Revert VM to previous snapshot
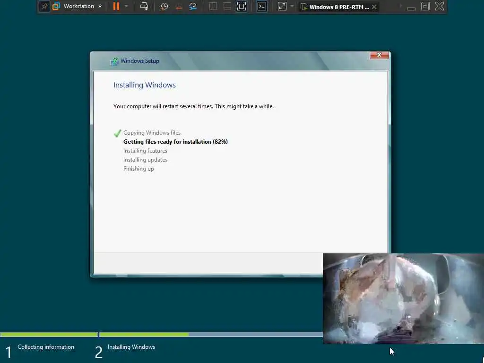Image resolution: width=484 pixels, height=363 pixels. (x=179, y=6)
